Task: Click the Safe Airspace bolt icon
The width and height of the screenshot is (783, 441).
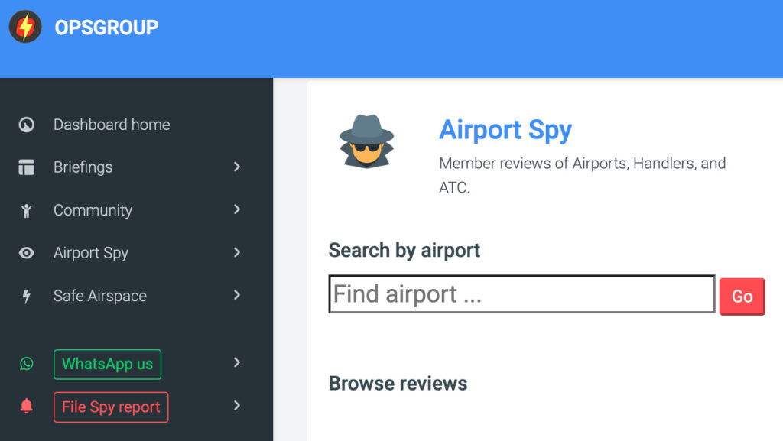Action: point(27,297)
